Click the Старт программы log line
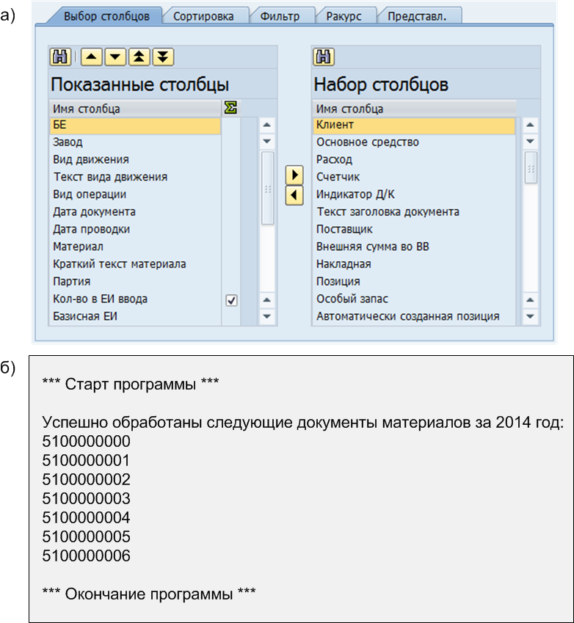This screenshot has width=574, height=623. [131, 385]
